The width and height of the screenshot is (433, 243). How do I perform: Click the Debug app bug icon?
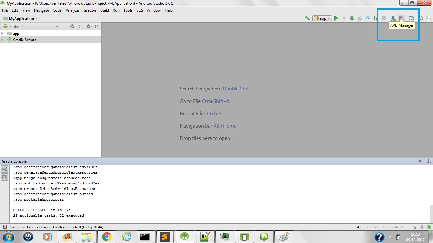click(352, 18)
